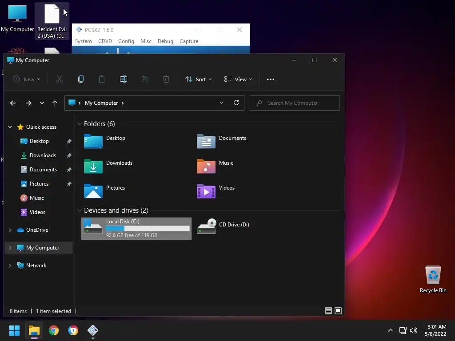Collapse the Devices and drives group
Image resolution: width=455 pixels, height=341 pixels.
coord(80,210)
